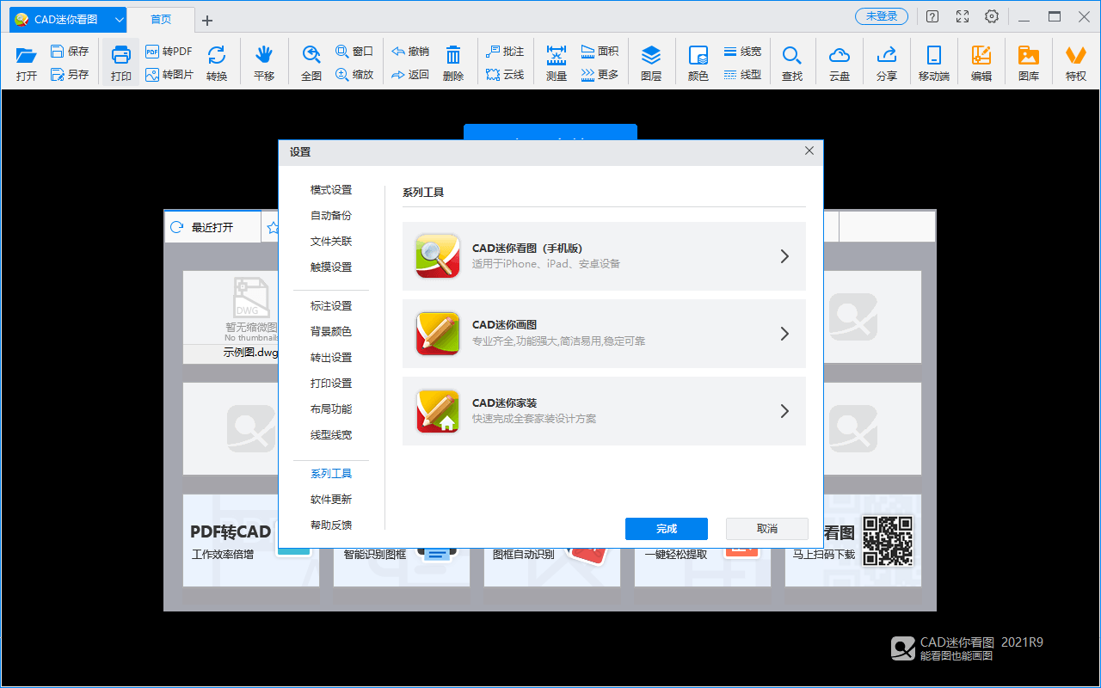Open 软件更新 settings category
Screen dimensions: 1101x688
[x=331, y=500]
